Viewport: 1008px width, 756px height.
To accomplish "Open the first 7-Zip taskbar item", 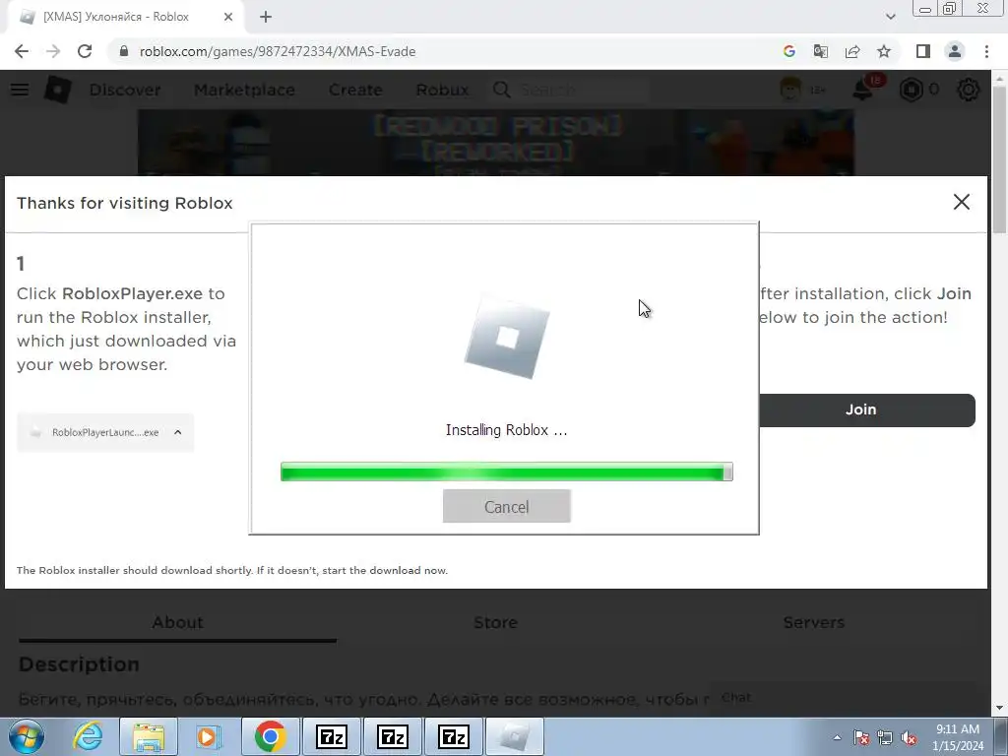I will tap(332, 736).
